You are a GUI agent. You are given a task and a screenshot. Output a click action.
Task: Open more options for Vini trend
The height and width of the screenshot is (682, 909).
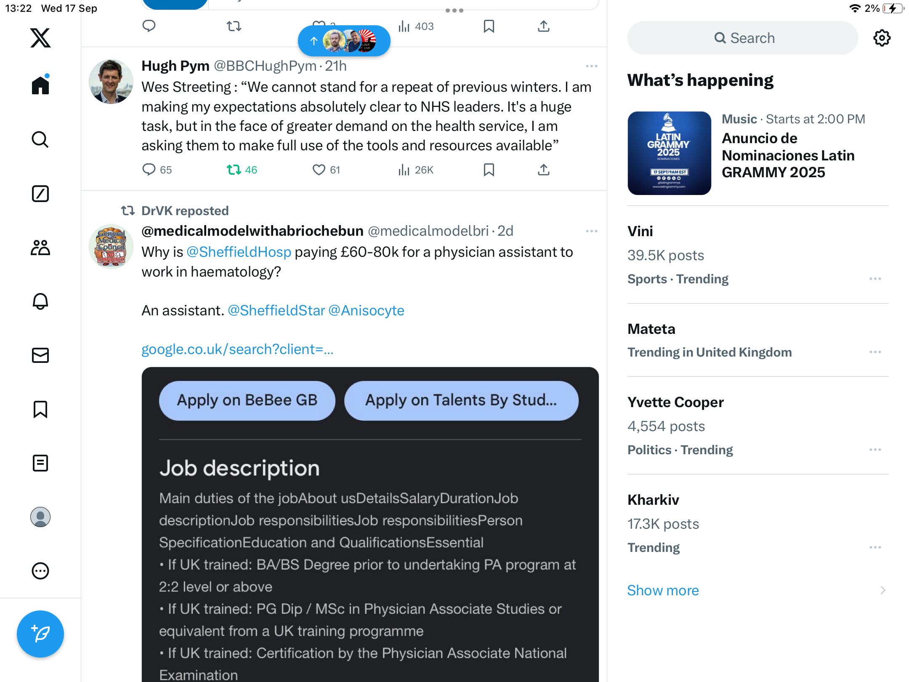pos(875,279)
